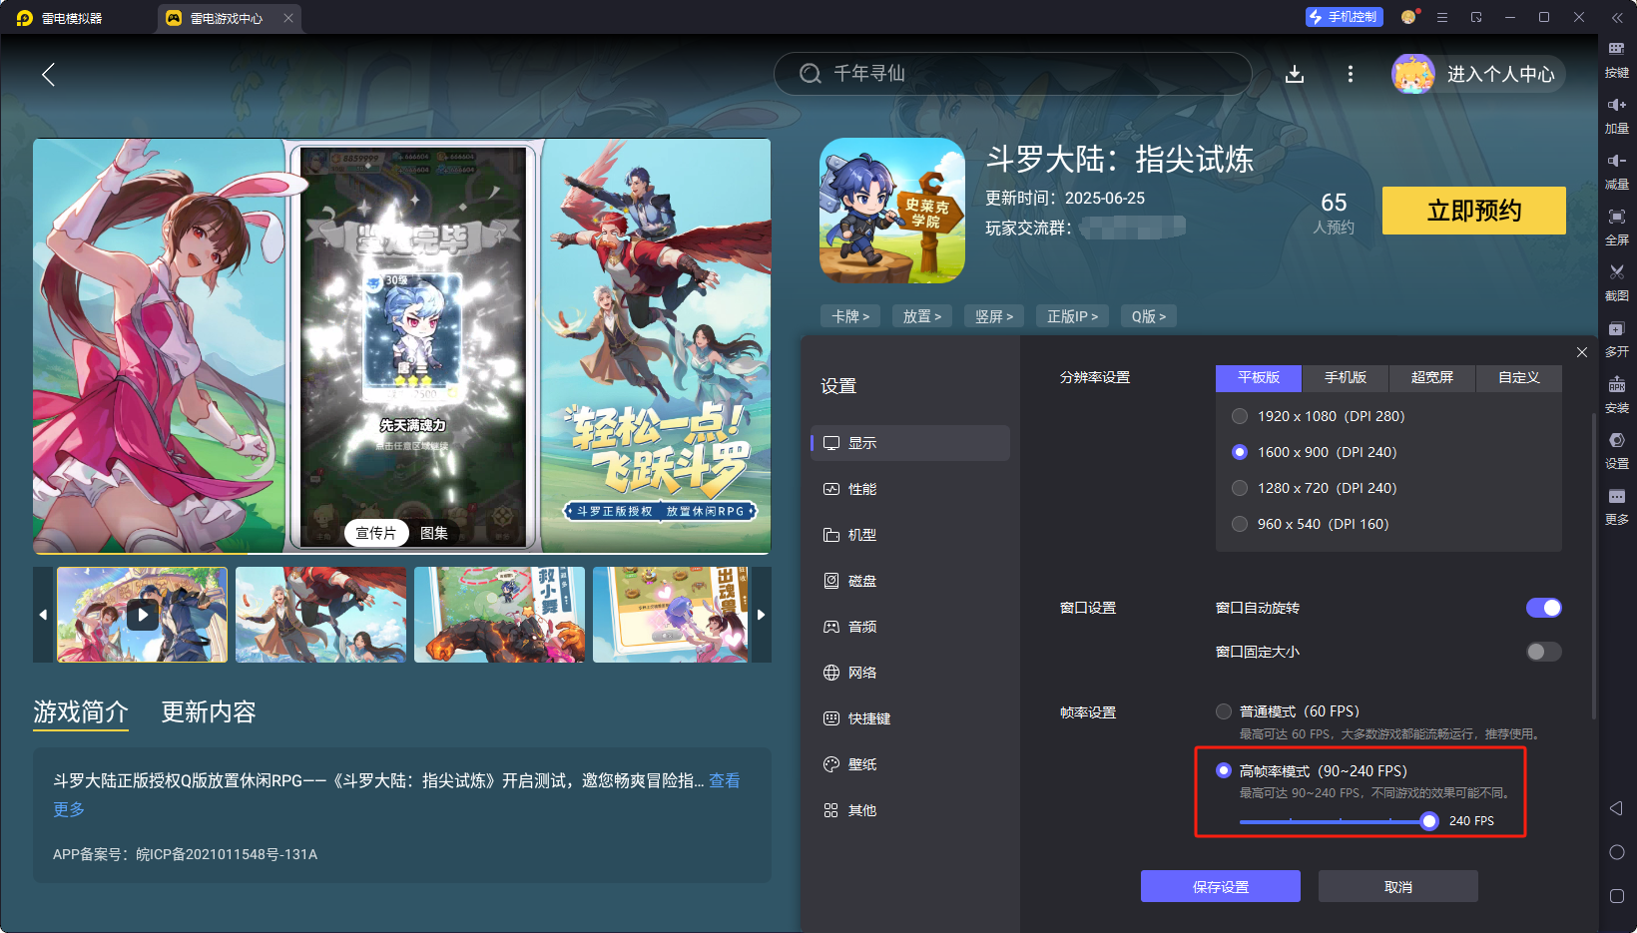Select resolution 1600 x 900 (DPI 240)

point(1240,452)
